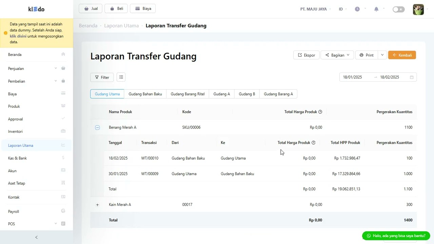This screenshot has width=434, height=244.
Task: Switch to the Gudang Barang Ritel tab
Action: 188,94
